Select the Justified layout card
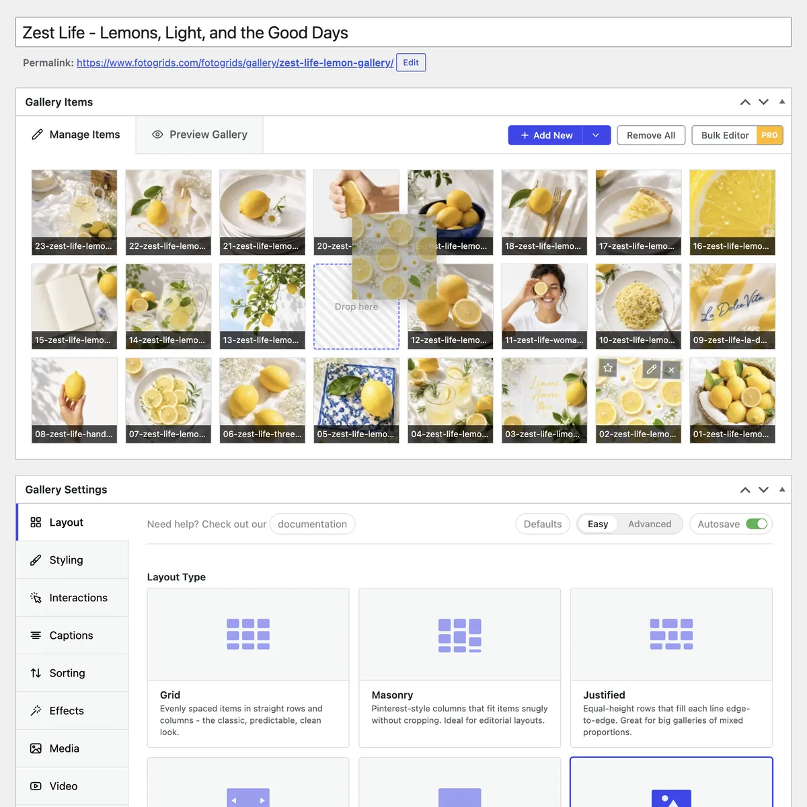This screenshot has width=807, height=807. (671, 668)
